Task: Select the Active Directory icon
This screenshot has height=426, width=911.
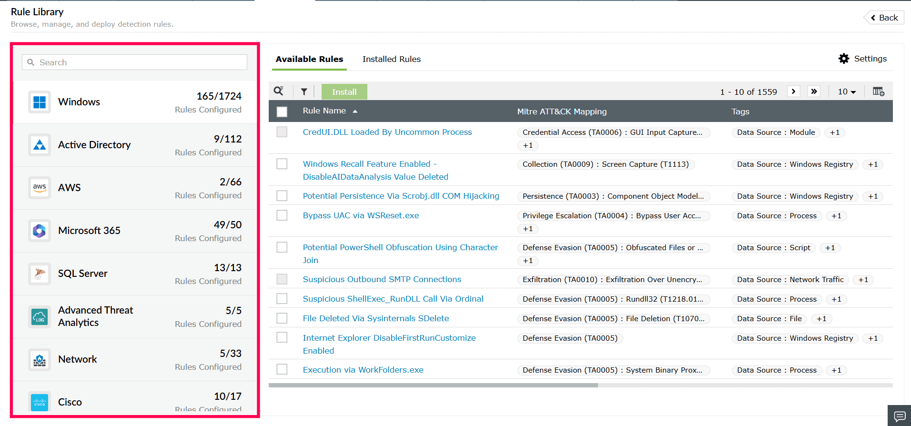Action: (40, 145)
